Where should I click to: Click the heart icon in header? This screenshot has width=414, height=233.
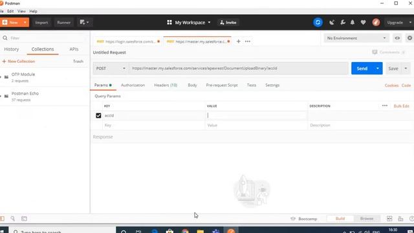click(364, 23)
